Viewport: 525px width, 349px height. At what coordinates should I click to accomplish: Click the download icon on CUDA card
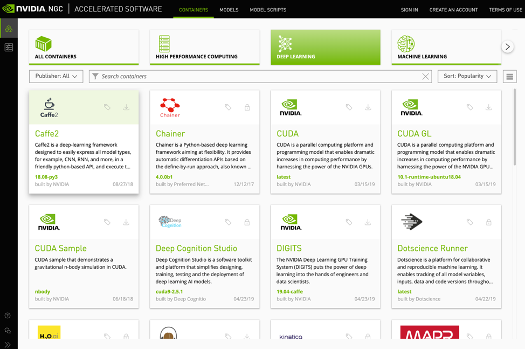(368, 107)
